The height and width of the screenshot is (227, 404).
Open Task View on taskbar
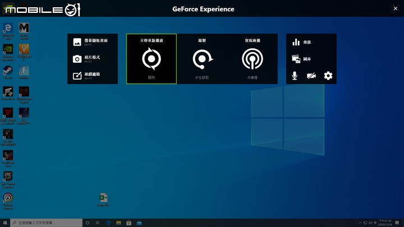tap(98, 223)
